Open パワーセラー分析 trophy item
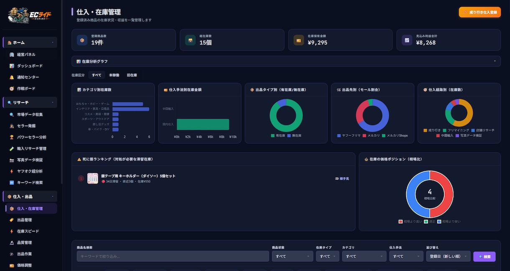 pos(30,137)
